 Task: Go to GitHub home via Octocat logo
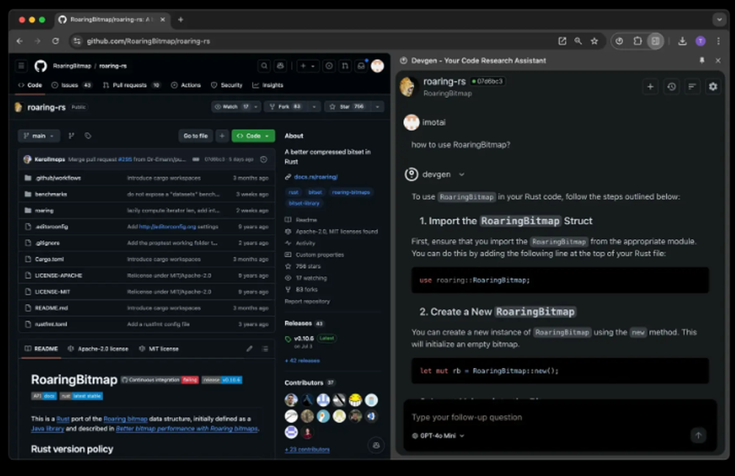40,66
